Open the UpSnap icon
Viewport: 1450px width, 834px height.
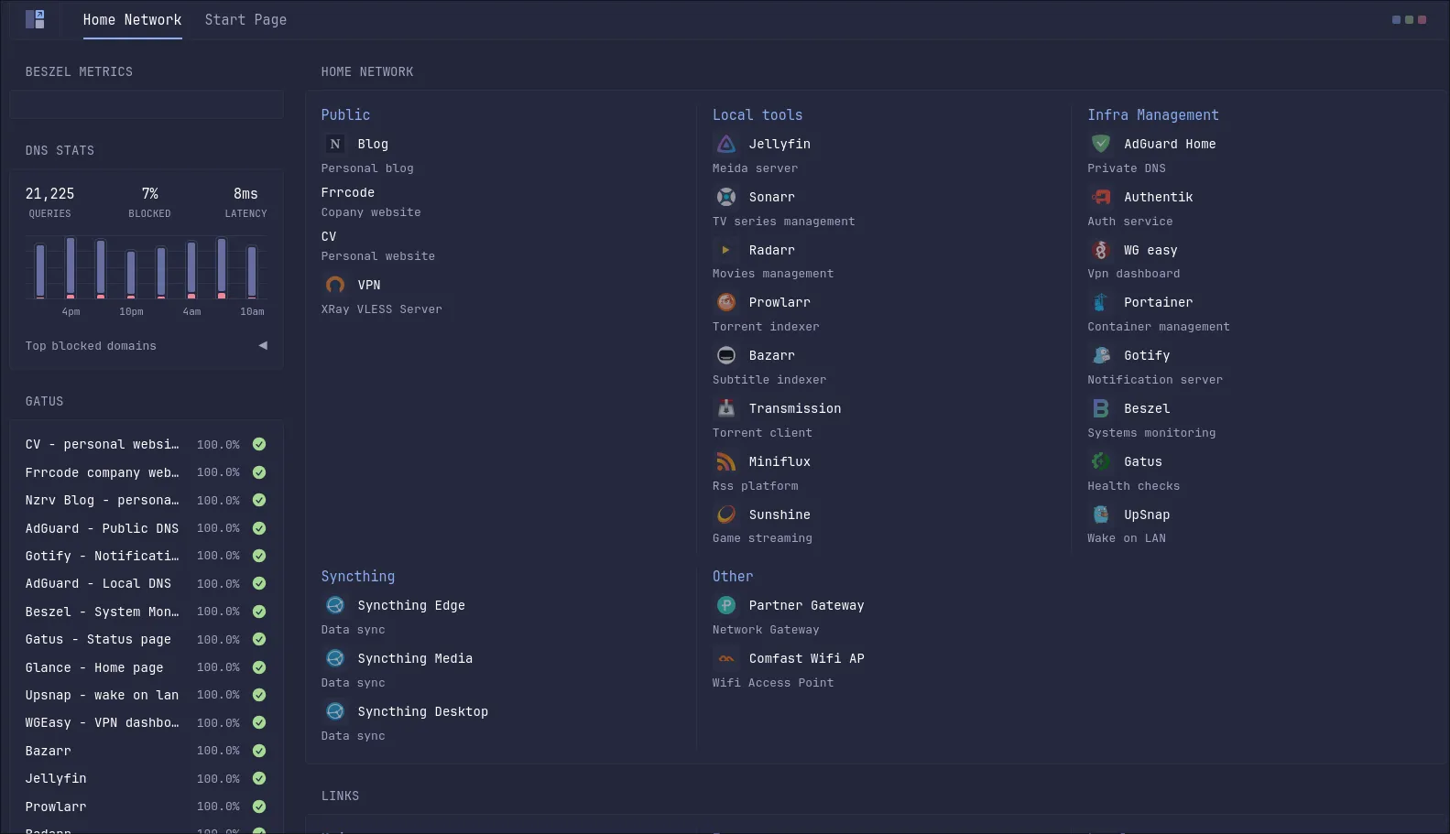[x=1101, y=514]
